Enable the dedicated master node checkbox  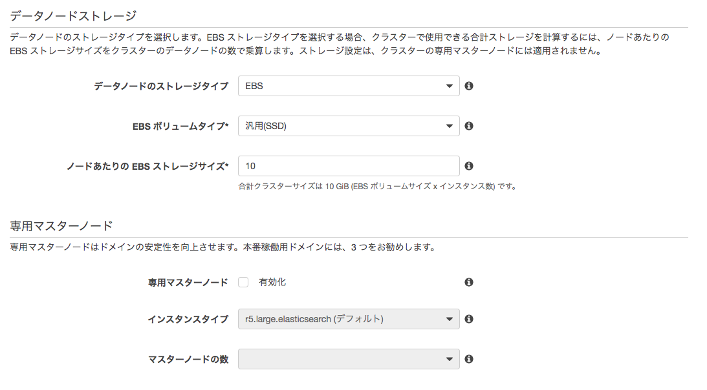coord(243,282)
